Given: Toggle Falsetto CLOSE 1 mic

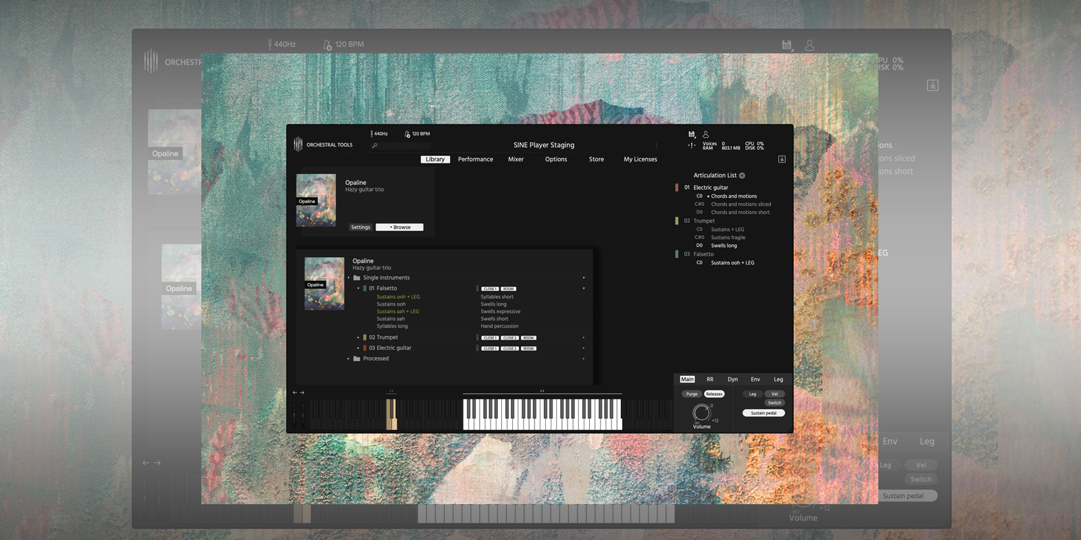Looking at the screenshot, I should (x=490, y=289).
